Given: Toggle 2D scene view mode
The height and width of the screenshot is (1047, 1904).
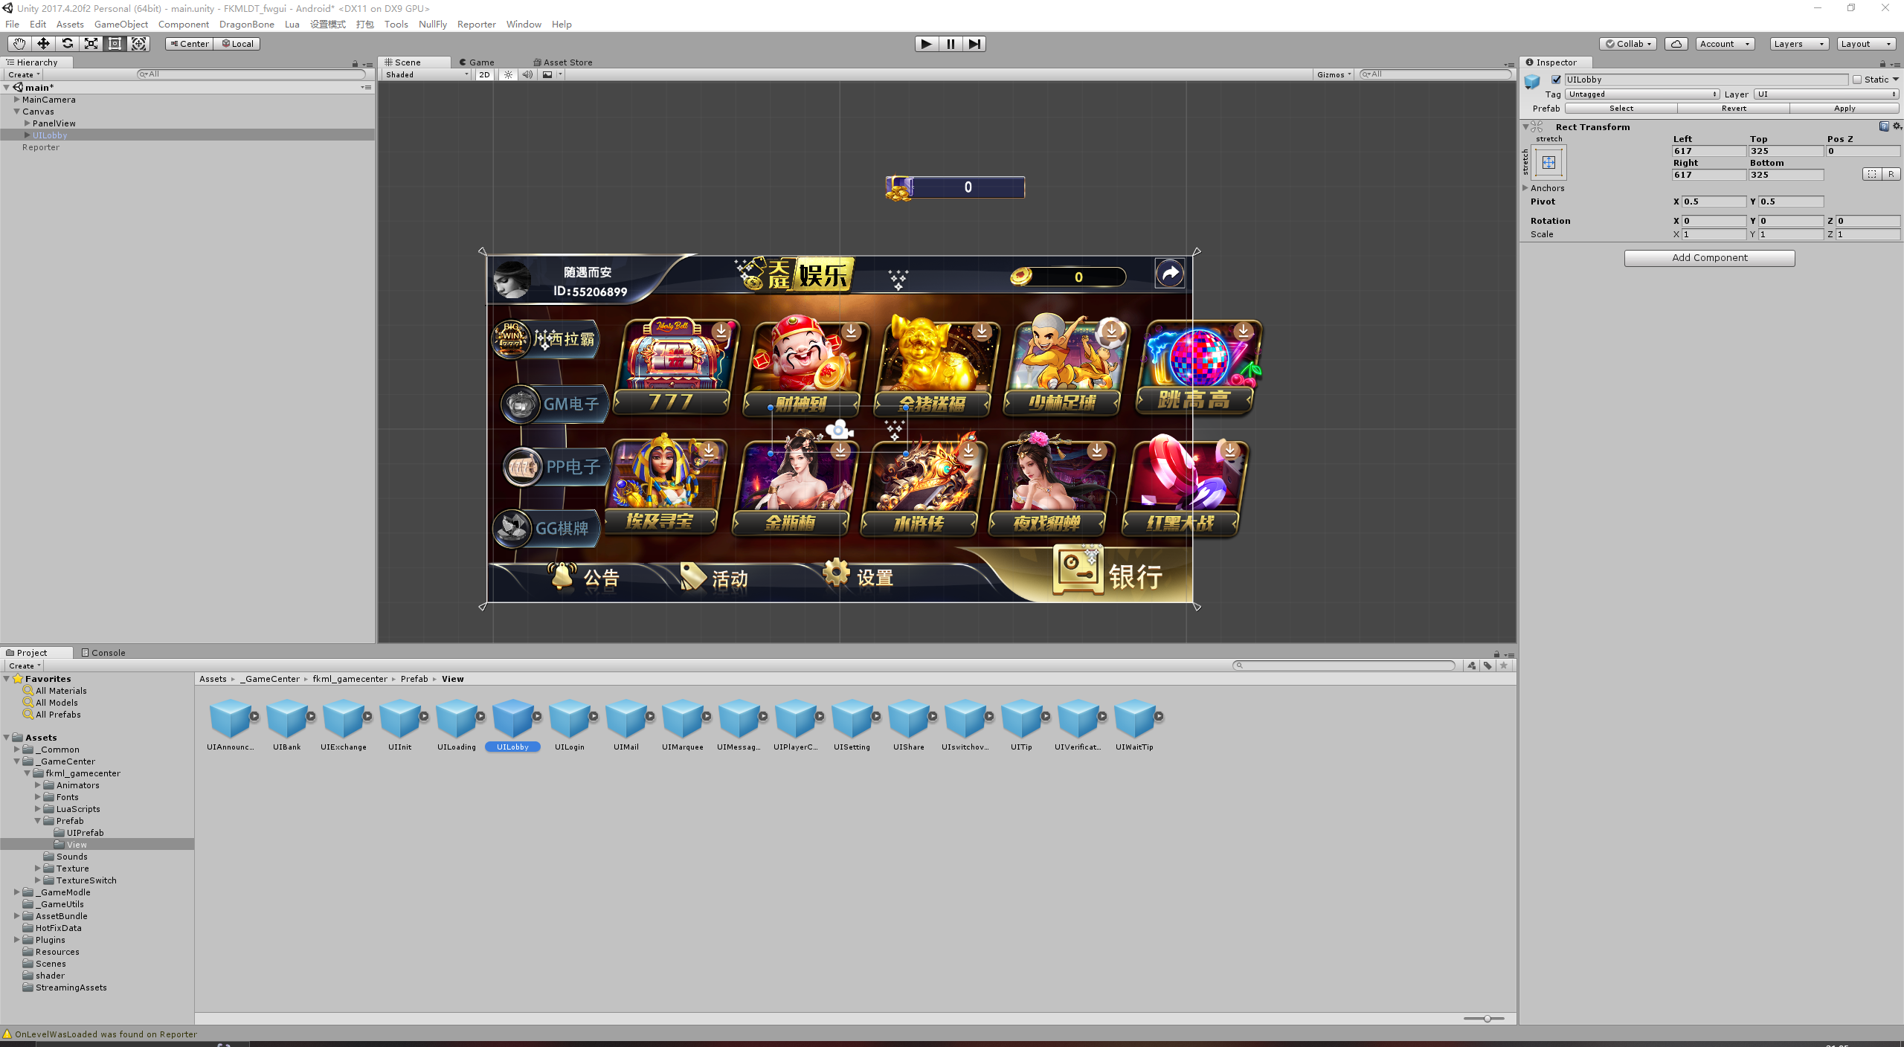Looking at the screenshot, I should (484, 74).
